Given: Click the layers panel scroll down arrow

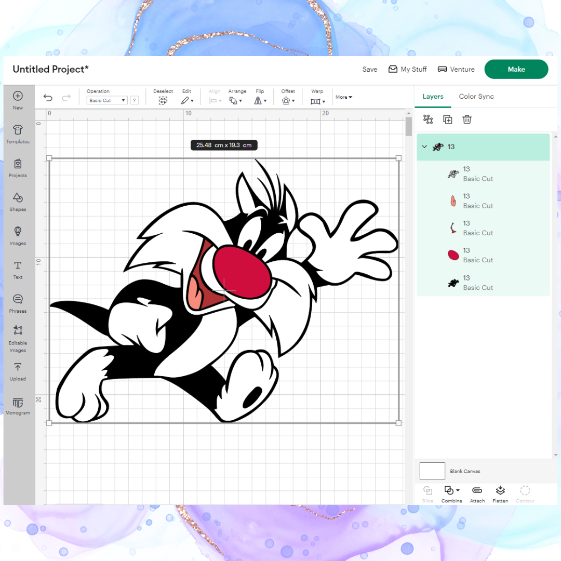Looking at the screenshot, I should click(556, 455).
